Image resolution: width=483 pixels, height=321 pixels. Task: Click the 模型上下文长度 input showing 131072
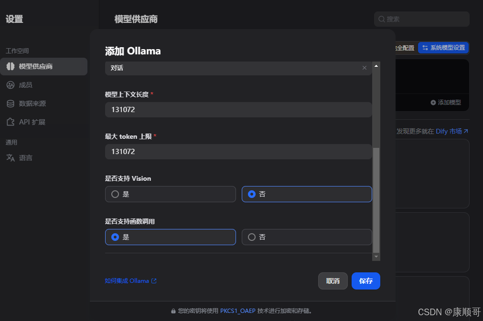click(238, 110)
